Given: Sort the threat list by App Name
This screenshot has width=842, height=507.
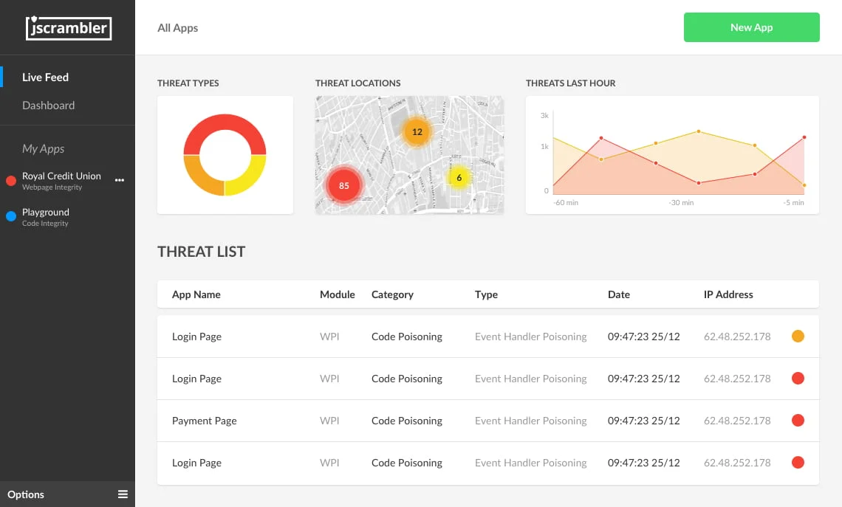Looking at the screenshot, I should [196, 294].
